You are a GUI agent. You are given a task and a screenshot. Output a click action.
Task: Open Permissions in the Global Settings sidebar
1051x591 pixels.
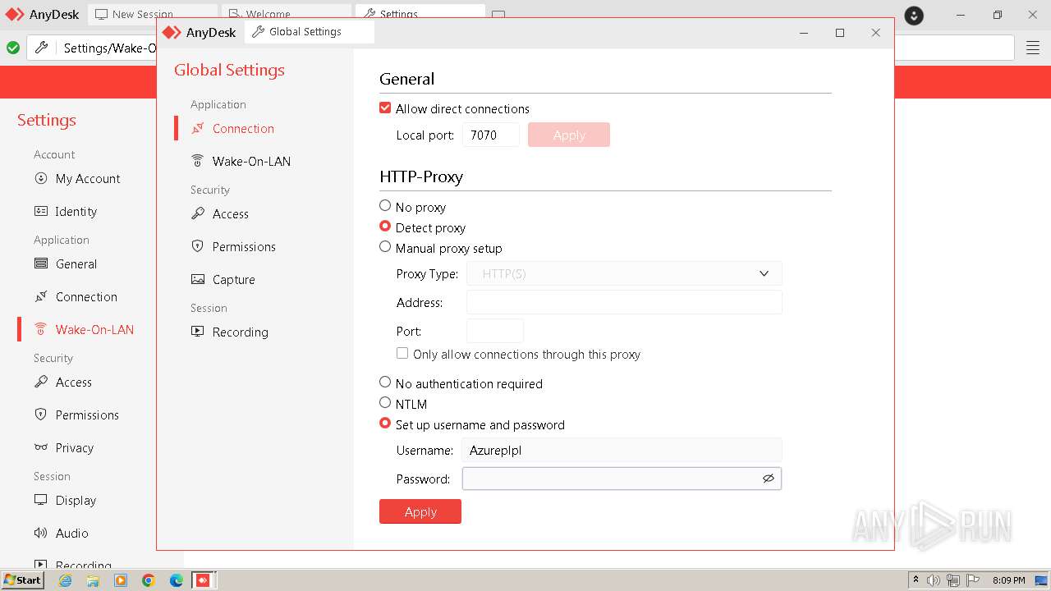coord(244,247)
